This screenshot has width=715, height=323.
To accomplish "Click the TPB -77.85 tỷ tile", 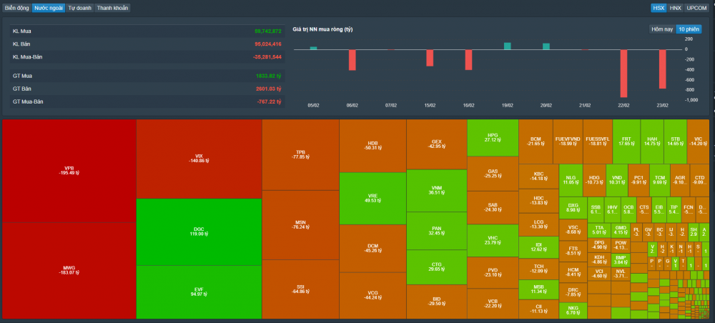I will click(x=300, y=155).
